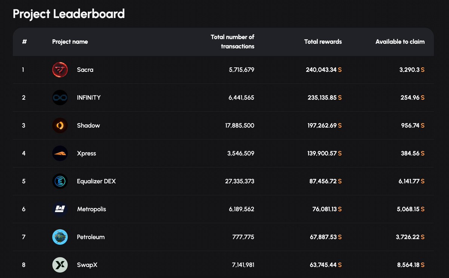
Task: Sort by Total number of transactions column
Action: (x=232, y=42)
